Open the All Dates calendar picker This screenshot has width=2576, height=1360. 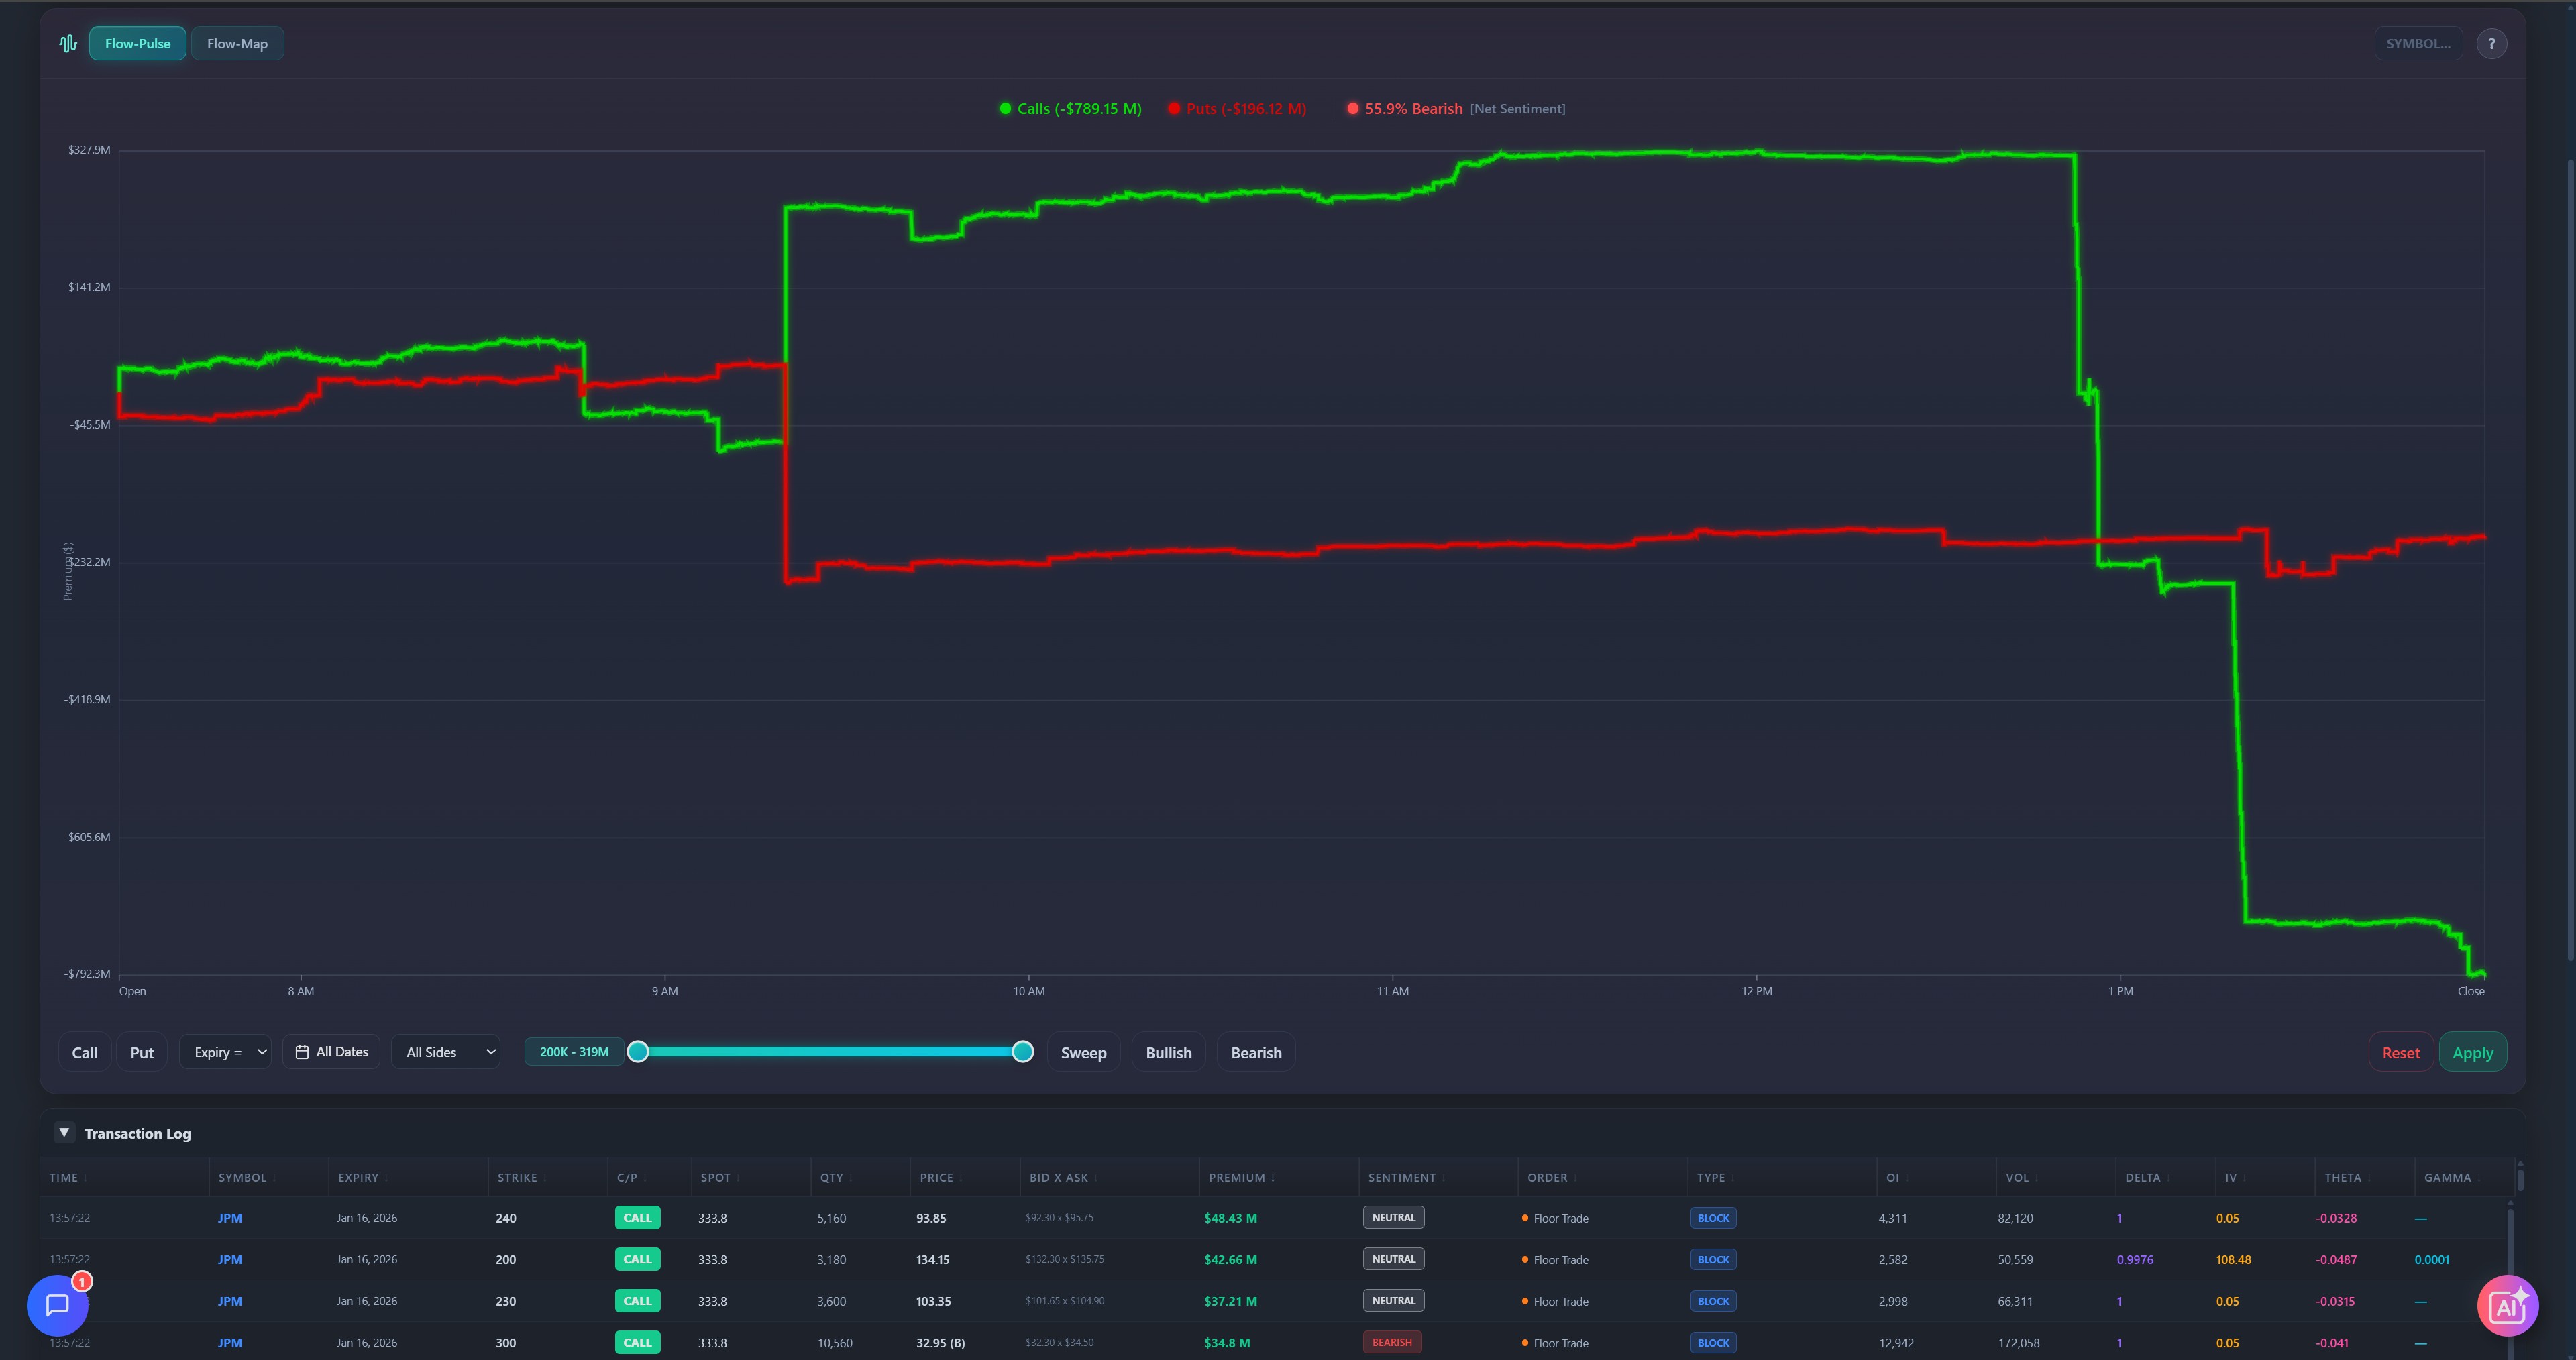point(332,1052)
